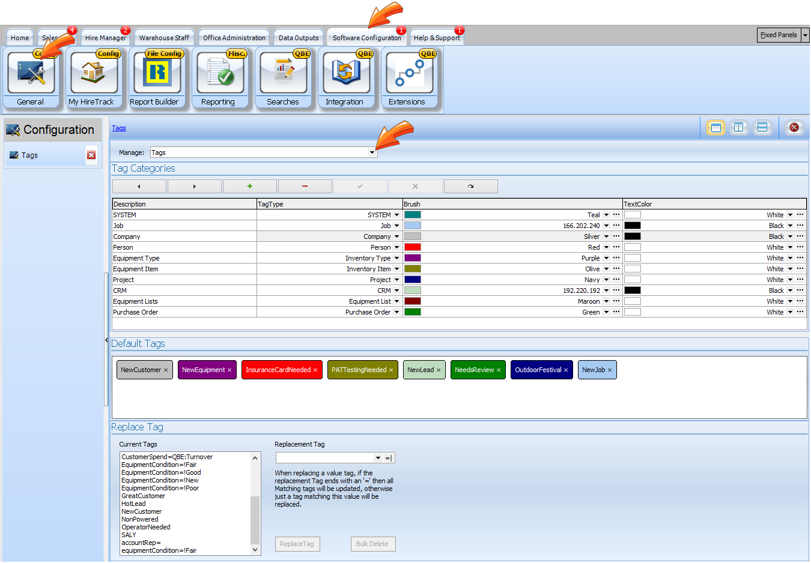Open the Extensions icon
This screenshot has height=563, width=811.
point(409,77)
